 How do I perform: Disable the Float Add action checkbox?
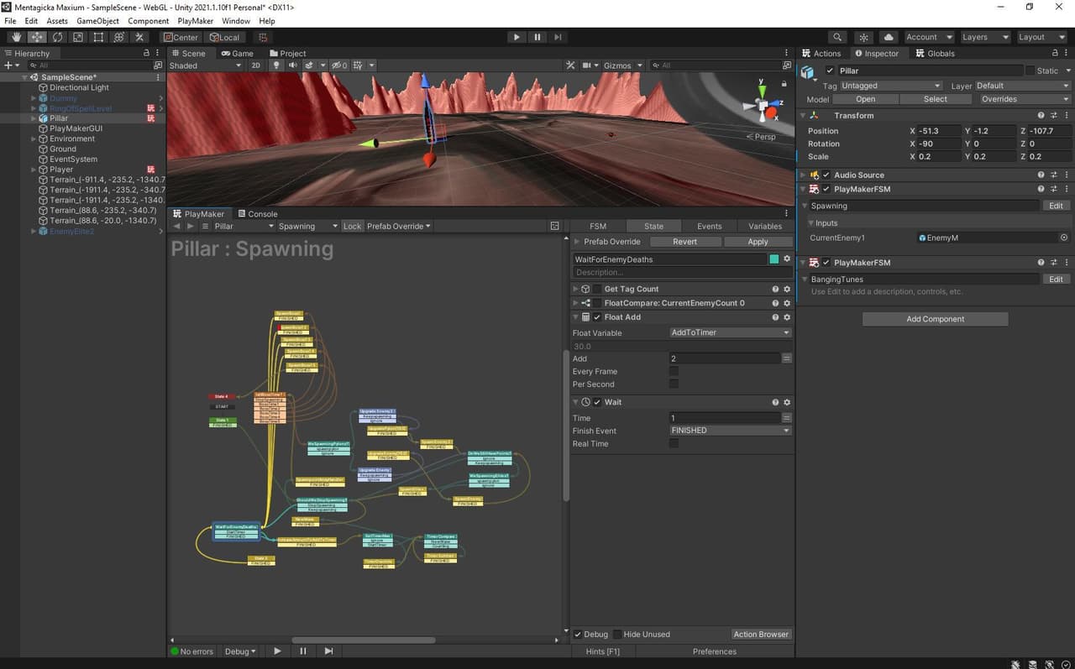[x=597, y=317]
